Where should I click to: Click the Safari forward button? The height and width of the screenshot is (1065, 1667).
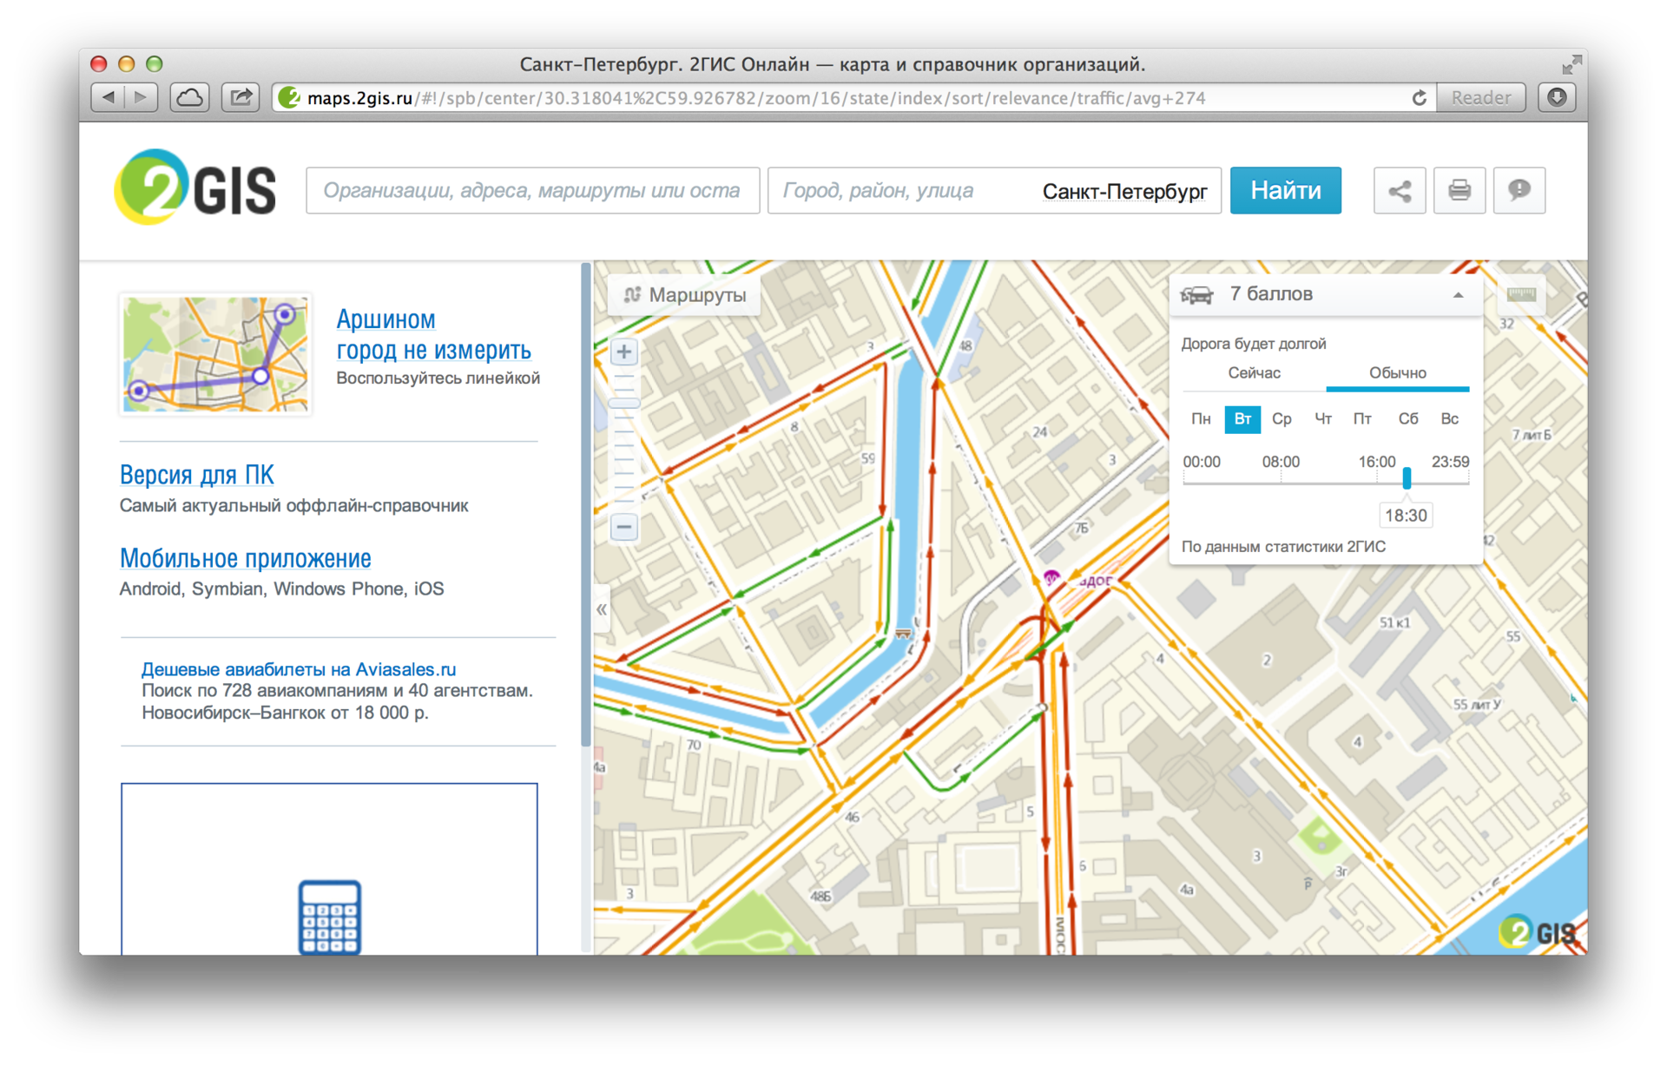142,97
